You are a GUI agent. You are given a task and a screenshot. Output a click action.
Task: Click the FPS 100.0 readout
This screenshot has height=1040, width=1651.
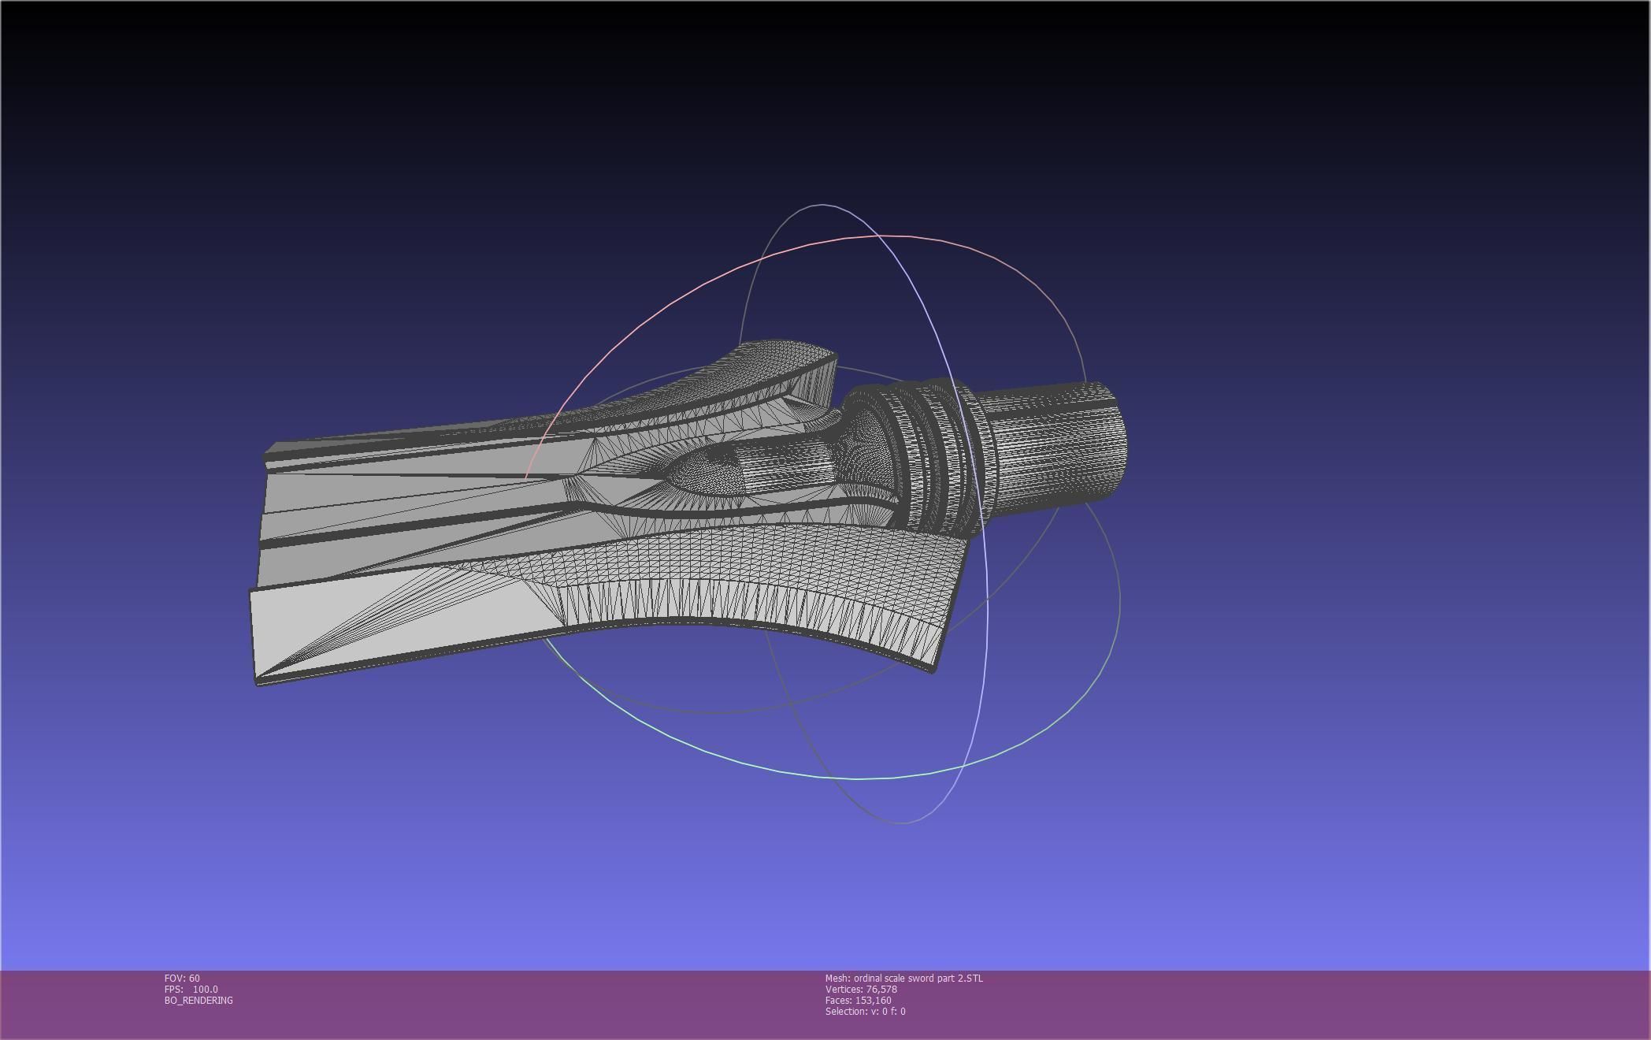click(x=191, y=990)
